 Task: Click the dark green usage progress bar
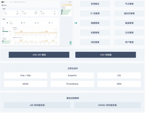pos(5,32)
